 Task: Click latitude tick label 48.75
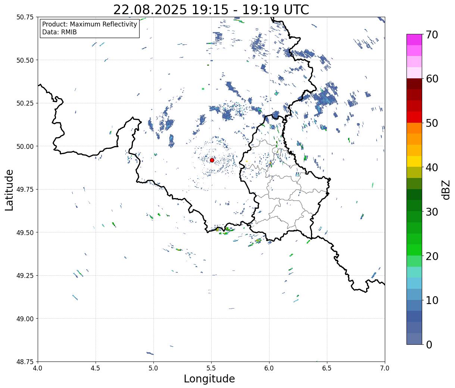point(25,362)
